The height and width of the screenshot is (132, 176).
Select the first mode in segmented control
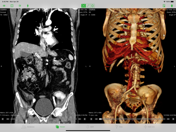(83, 6)
